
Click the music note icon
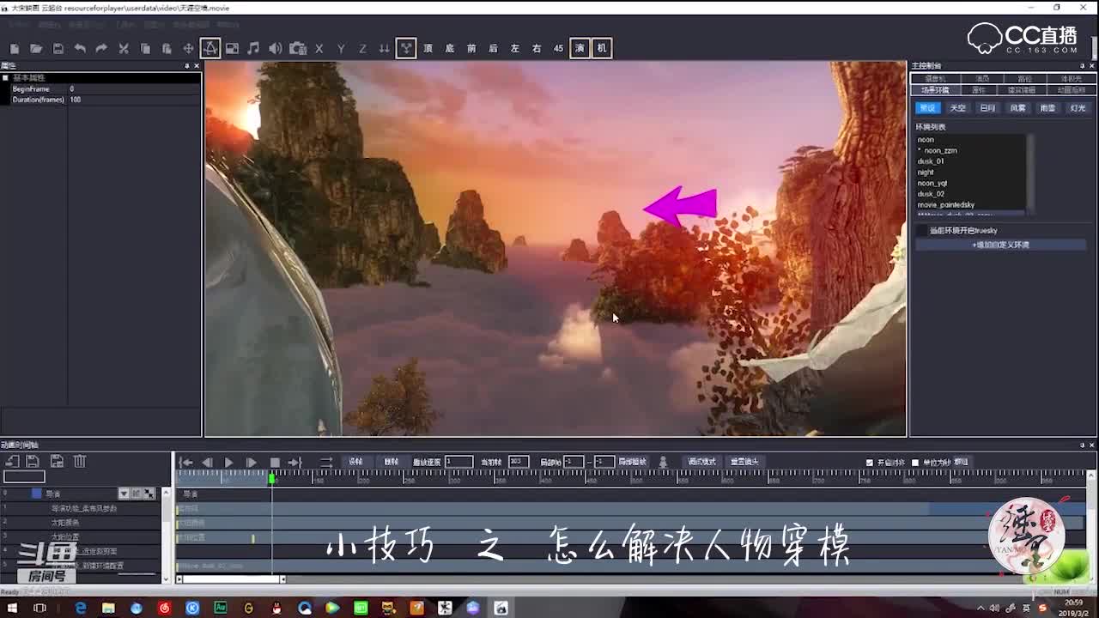pyautogui.click(x=253, y=49)
